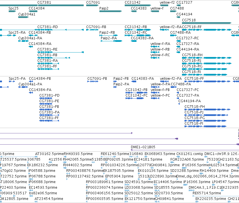Click transcript Paip2-RA glyph

pos(111,41)
